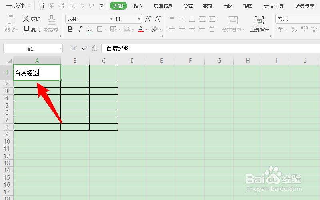Click the increase indent icon
Screen dimensions: 320x200
tap(212, 19)
